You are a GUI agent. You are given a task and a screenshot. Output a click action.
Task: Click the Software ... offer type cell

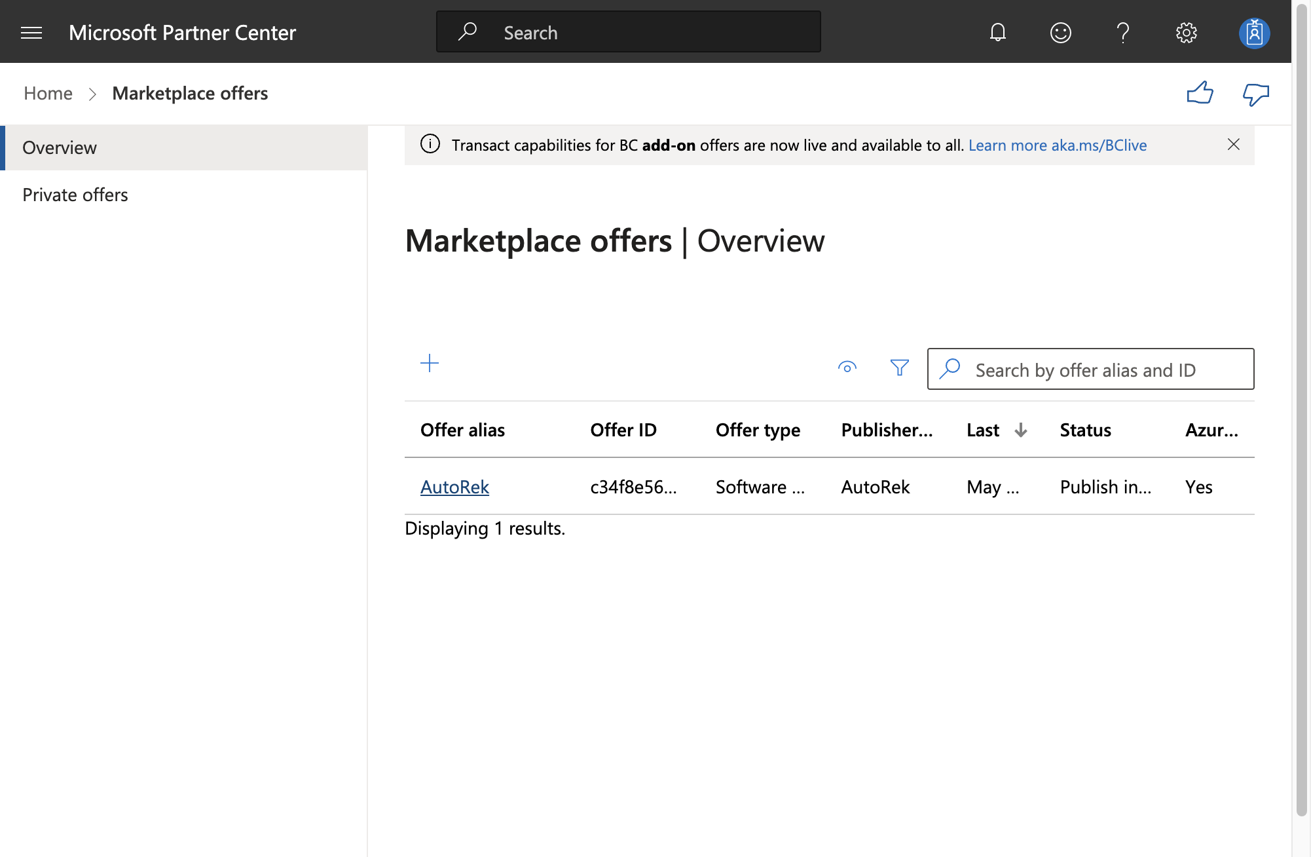point(760,487)
